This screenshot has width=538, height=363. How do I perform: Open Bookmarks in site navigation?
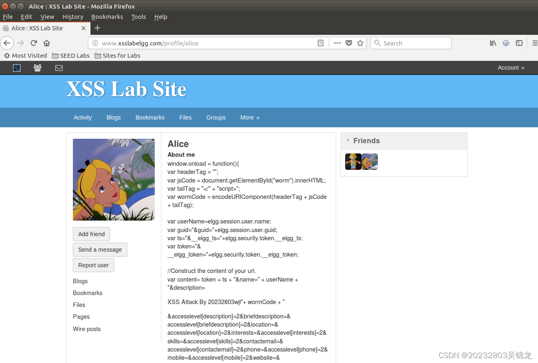(x=150, y=117)
